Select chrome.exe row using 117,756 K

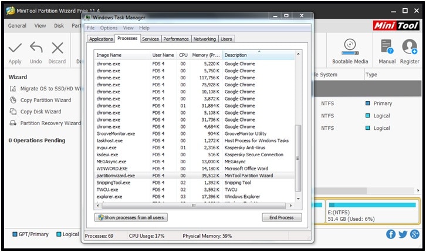[x=194, y=78]
